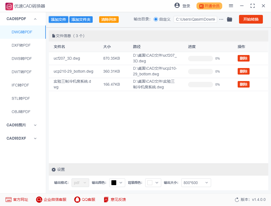Open the QQ客服 support icon

tap(77, 199)
